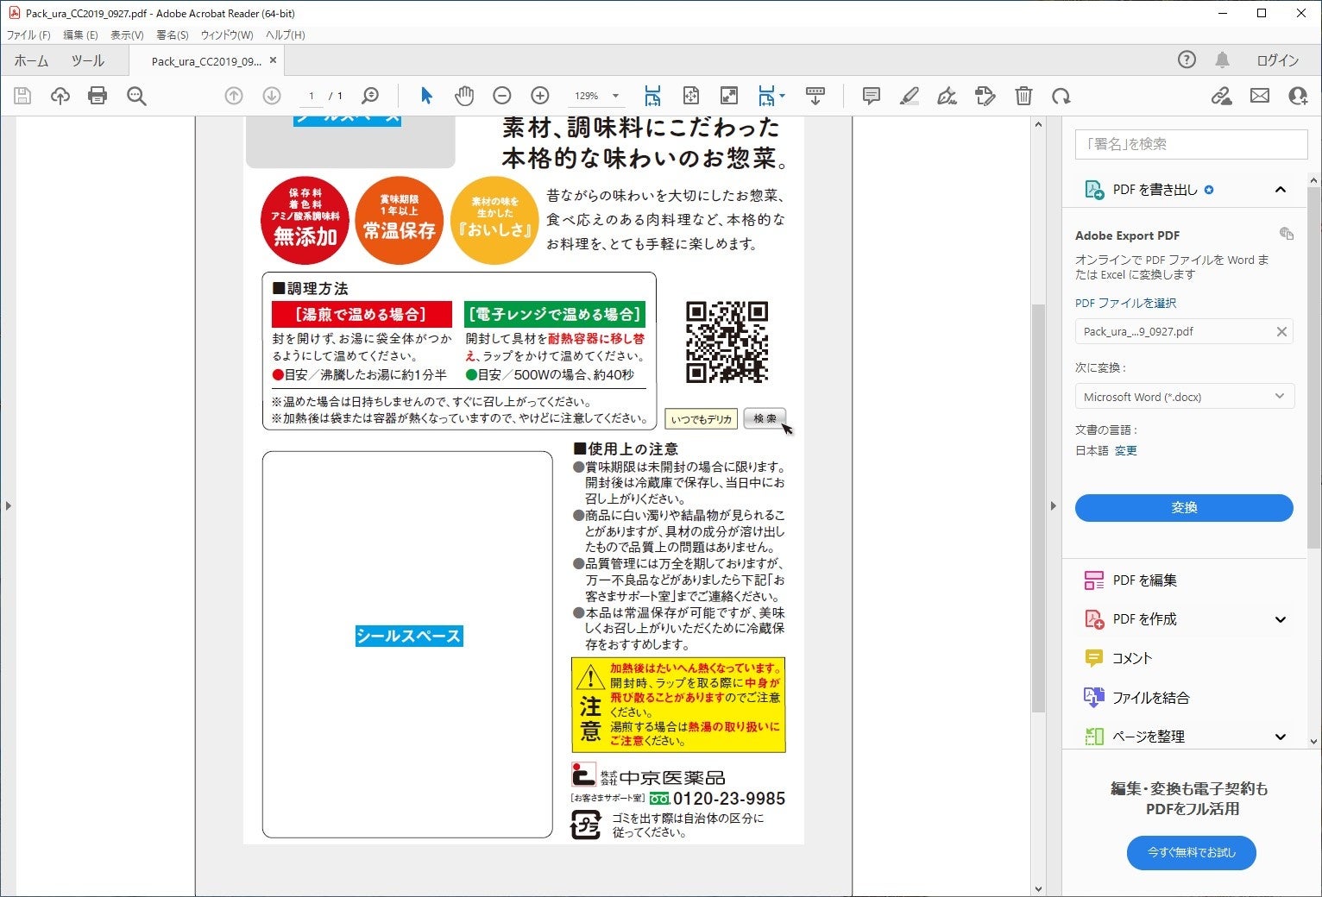1322x897 pixels.
Task: Open the zoom level percentage dropdown
Action: [615, 96]
